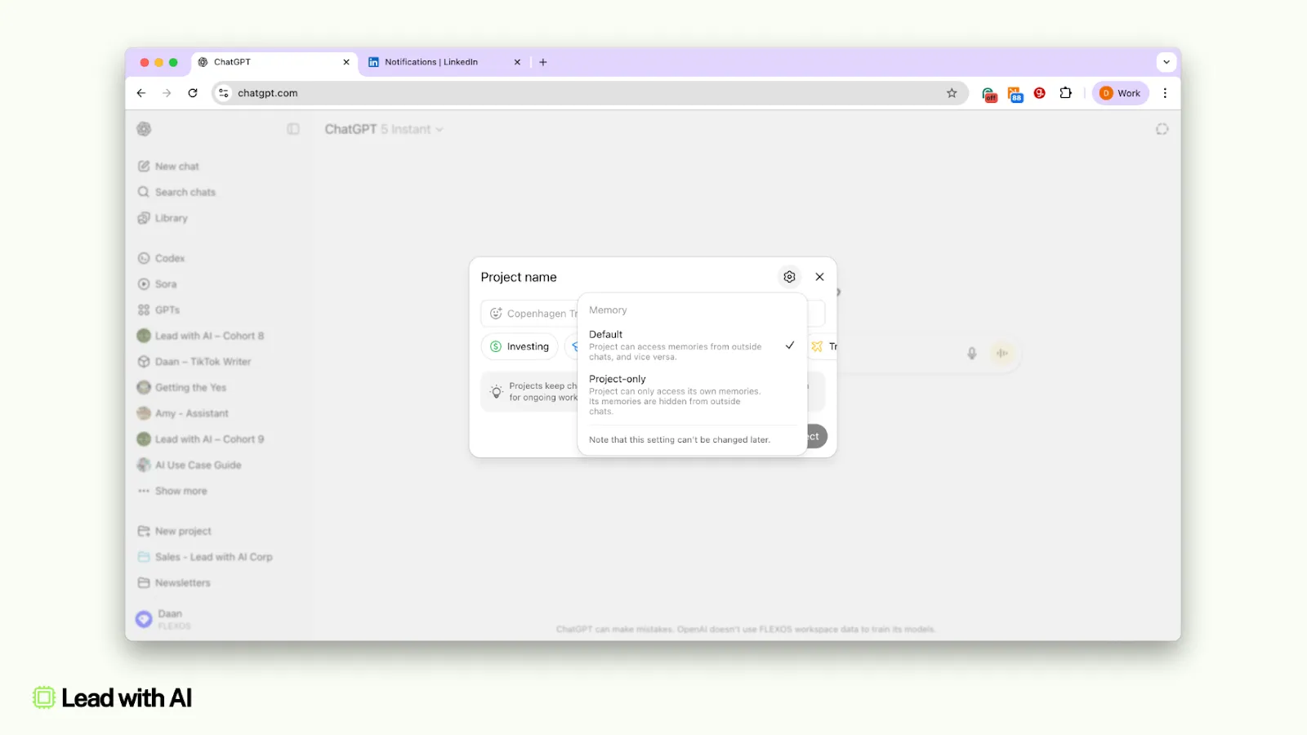The width and height of the screenshot is (1307, 735).
Task: Open GPTs page
Action: pyautogui.click(x=159, y=310)
